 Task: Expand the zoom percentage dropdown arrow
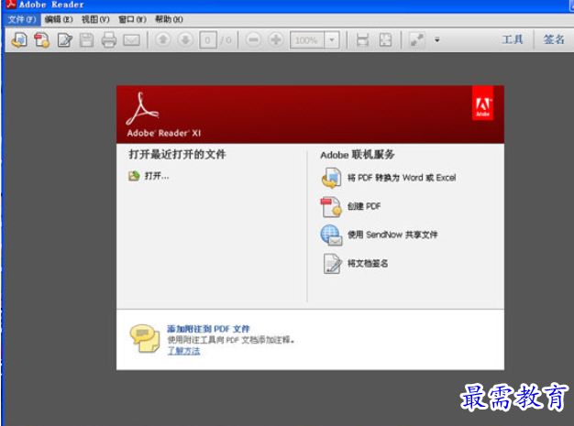332,40
